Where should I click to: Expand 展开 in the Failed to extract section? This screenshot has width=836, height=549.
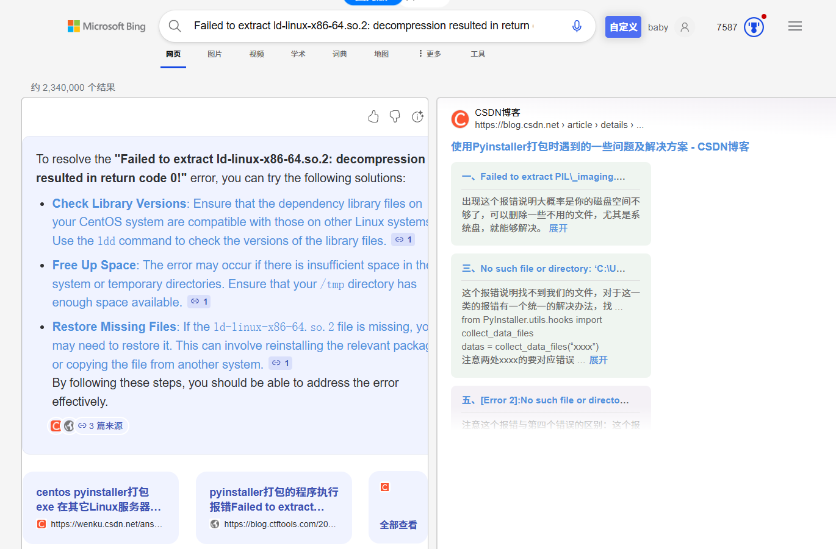pyautogui.click(x=558, y=228)
